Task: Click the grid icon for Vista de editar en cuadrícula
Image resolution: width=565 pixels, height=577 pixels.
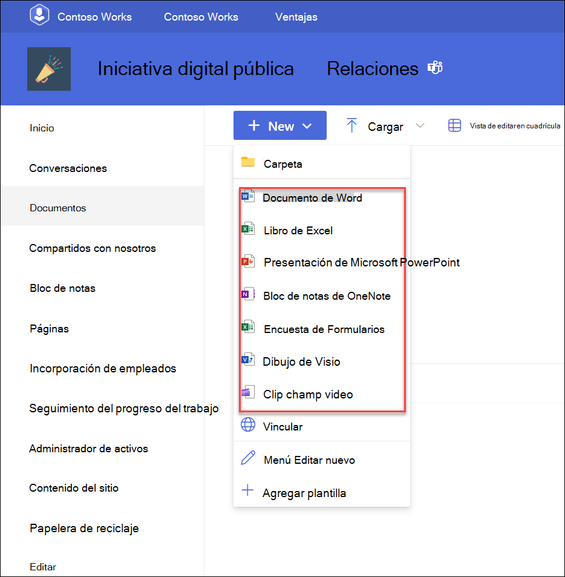Action: (455, 125)
